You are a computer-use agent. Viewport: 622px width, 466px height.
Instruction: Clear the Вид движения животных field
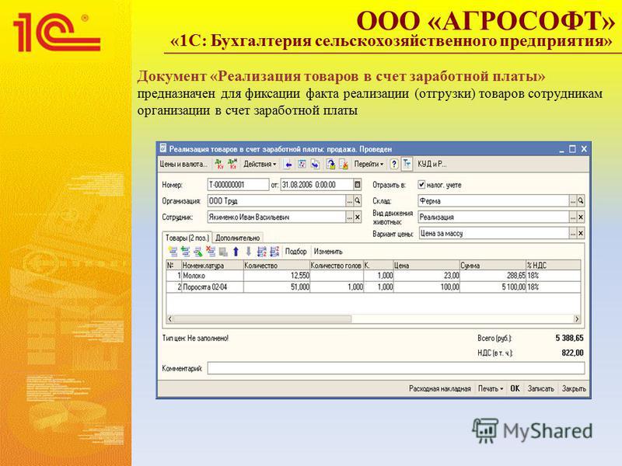coord(581,217)
